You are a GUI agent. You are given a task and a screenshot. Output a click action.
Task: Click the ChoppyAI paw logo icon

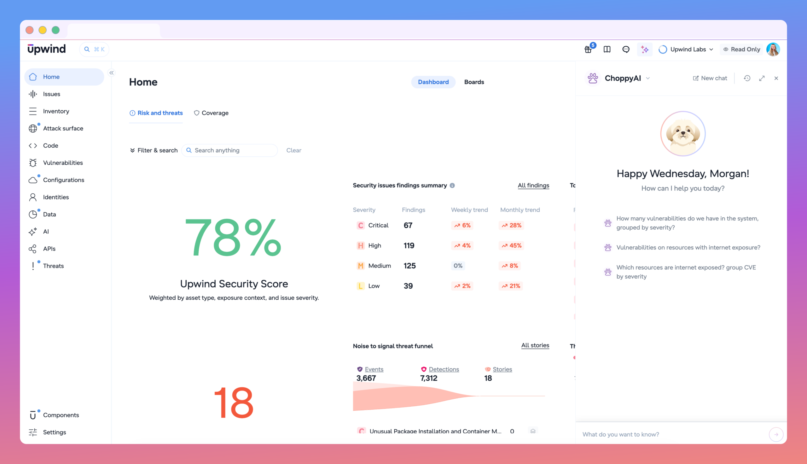coord(593,79)
